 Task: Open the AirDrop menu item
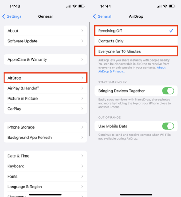[x=46, y=78]
